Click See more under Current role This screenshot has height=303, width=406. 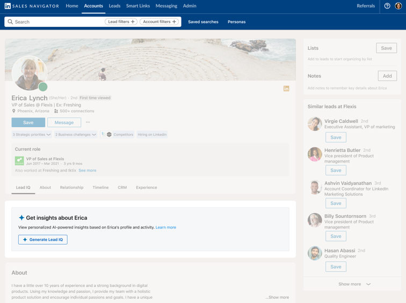(x=88, y=171)
